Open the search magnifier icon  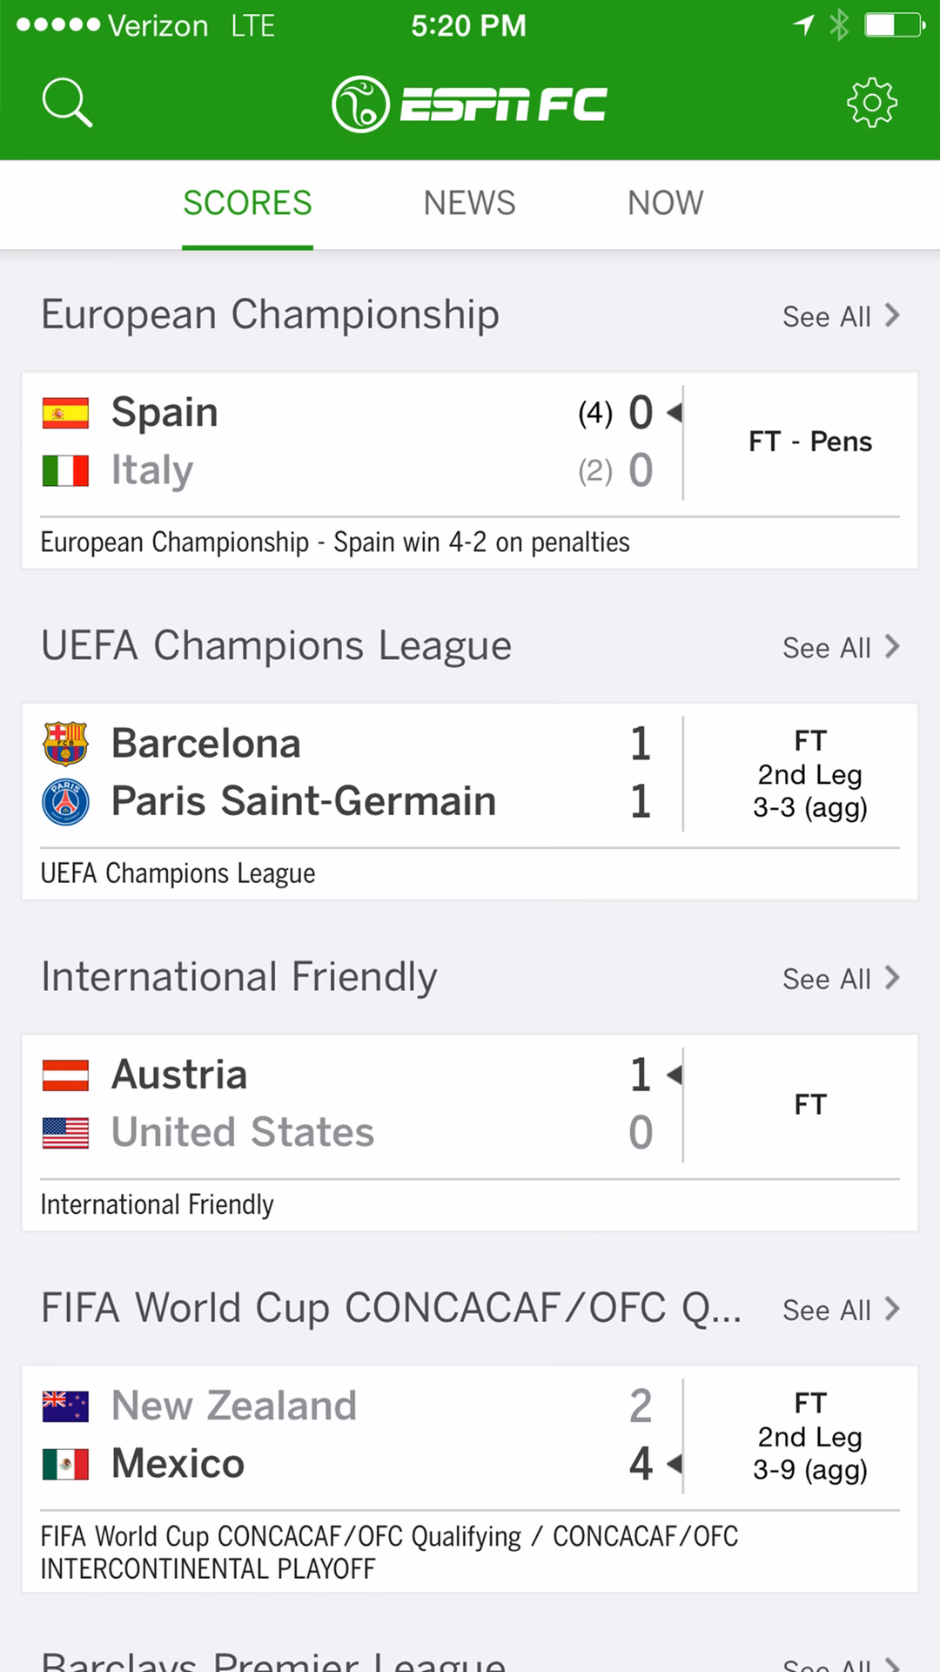[67, 104]
